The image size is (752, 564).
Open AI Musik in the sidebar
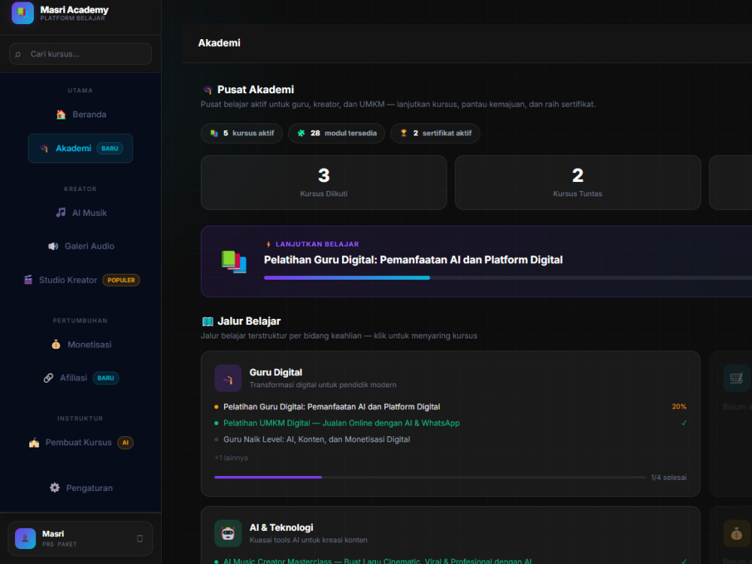[80, 213]
